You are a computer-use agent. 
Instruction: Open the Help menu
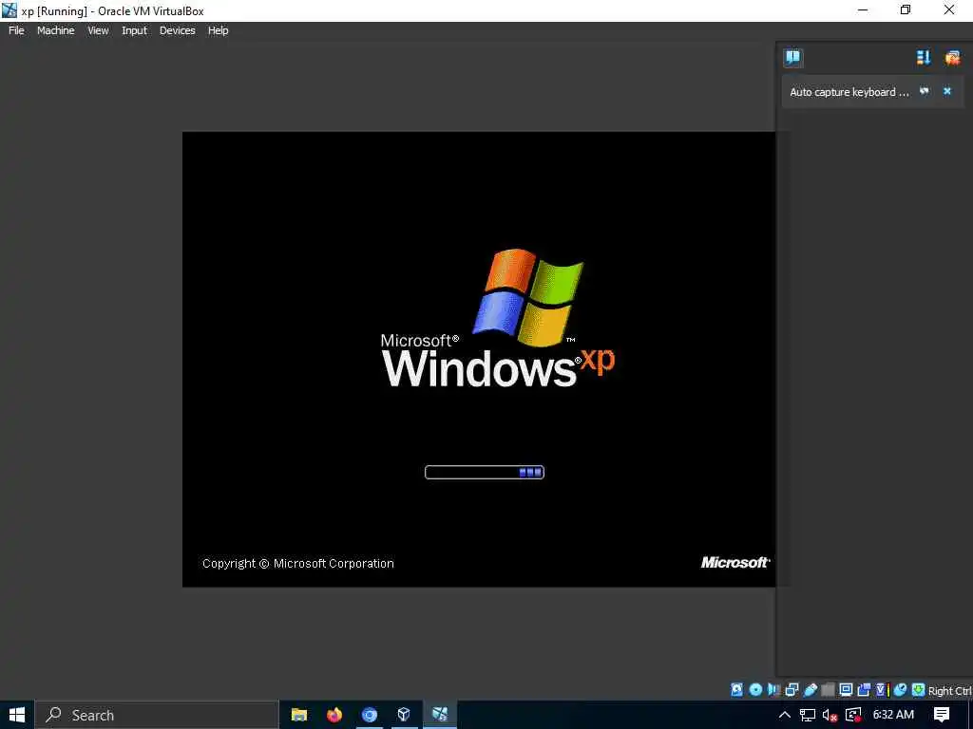[x=218, y=30]
